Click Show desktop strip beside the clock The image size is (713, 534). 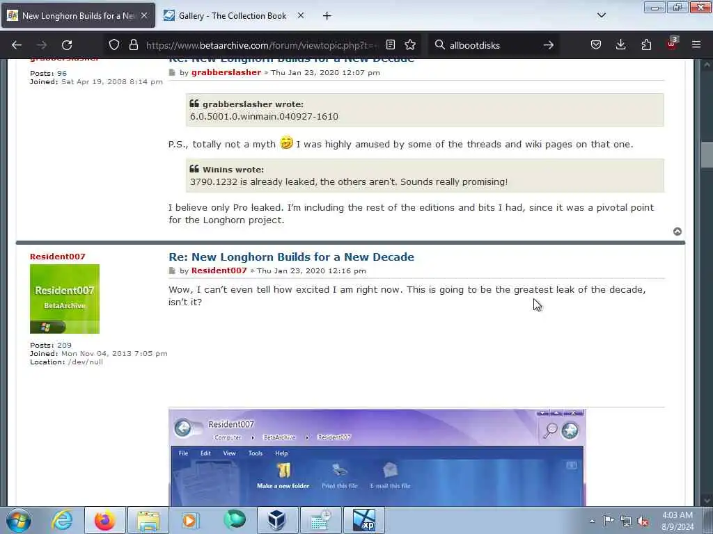coord(708,520)
